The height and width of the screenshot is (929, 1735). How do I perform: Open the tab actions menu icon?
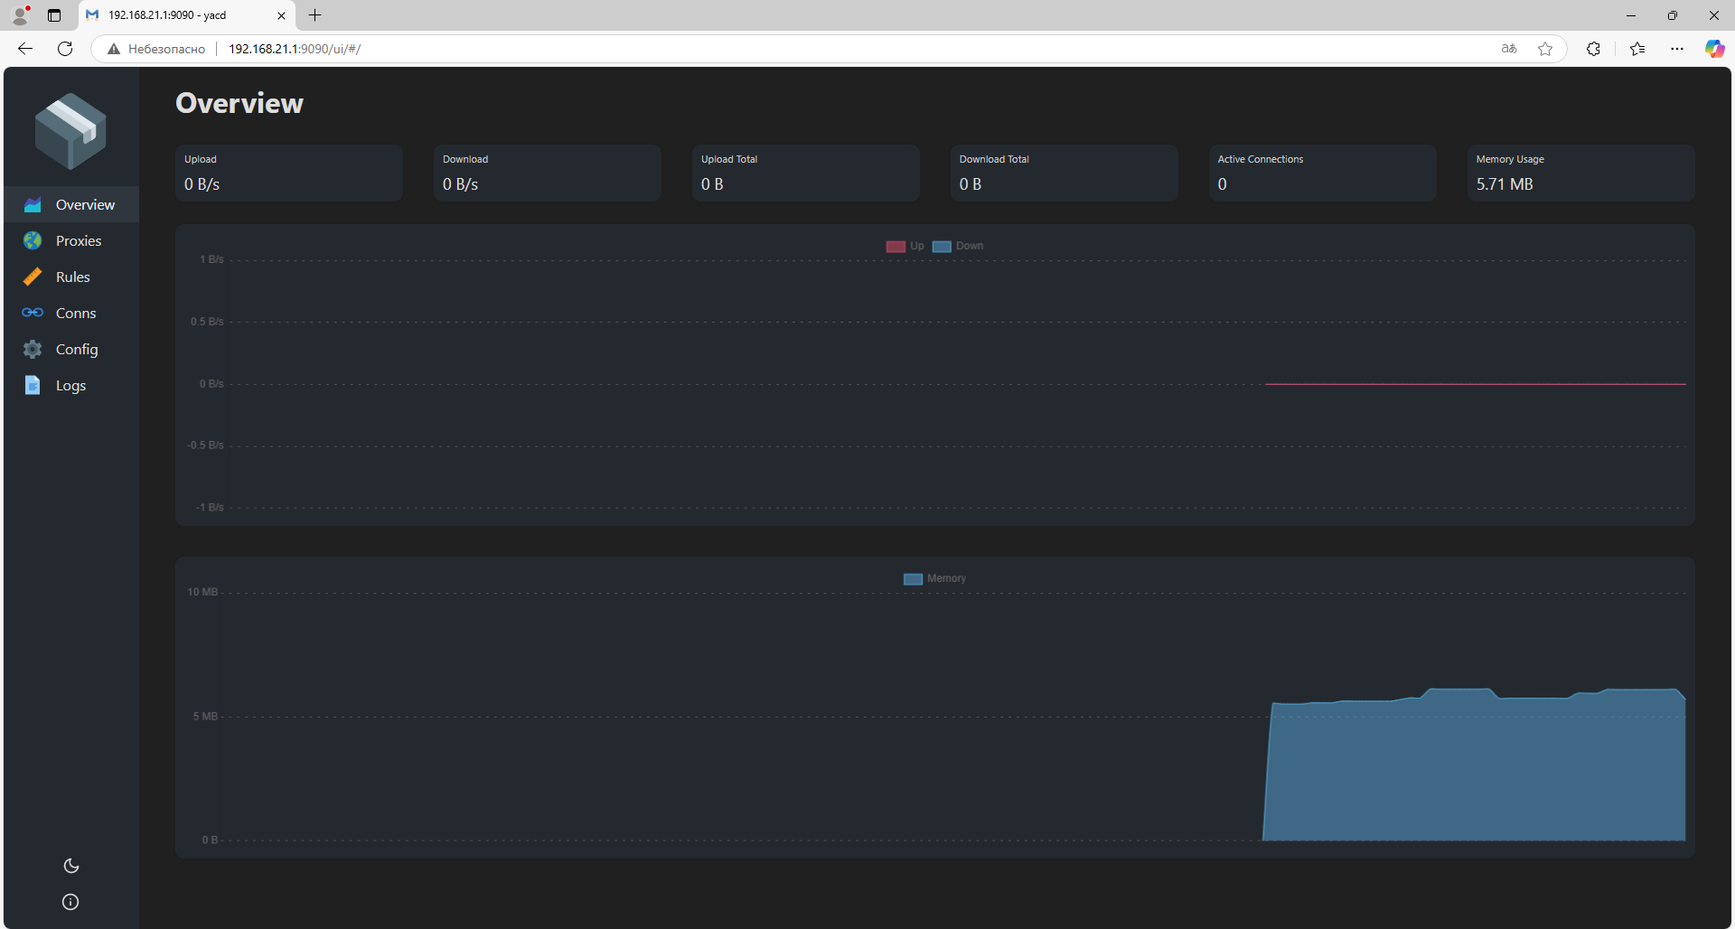54,15
